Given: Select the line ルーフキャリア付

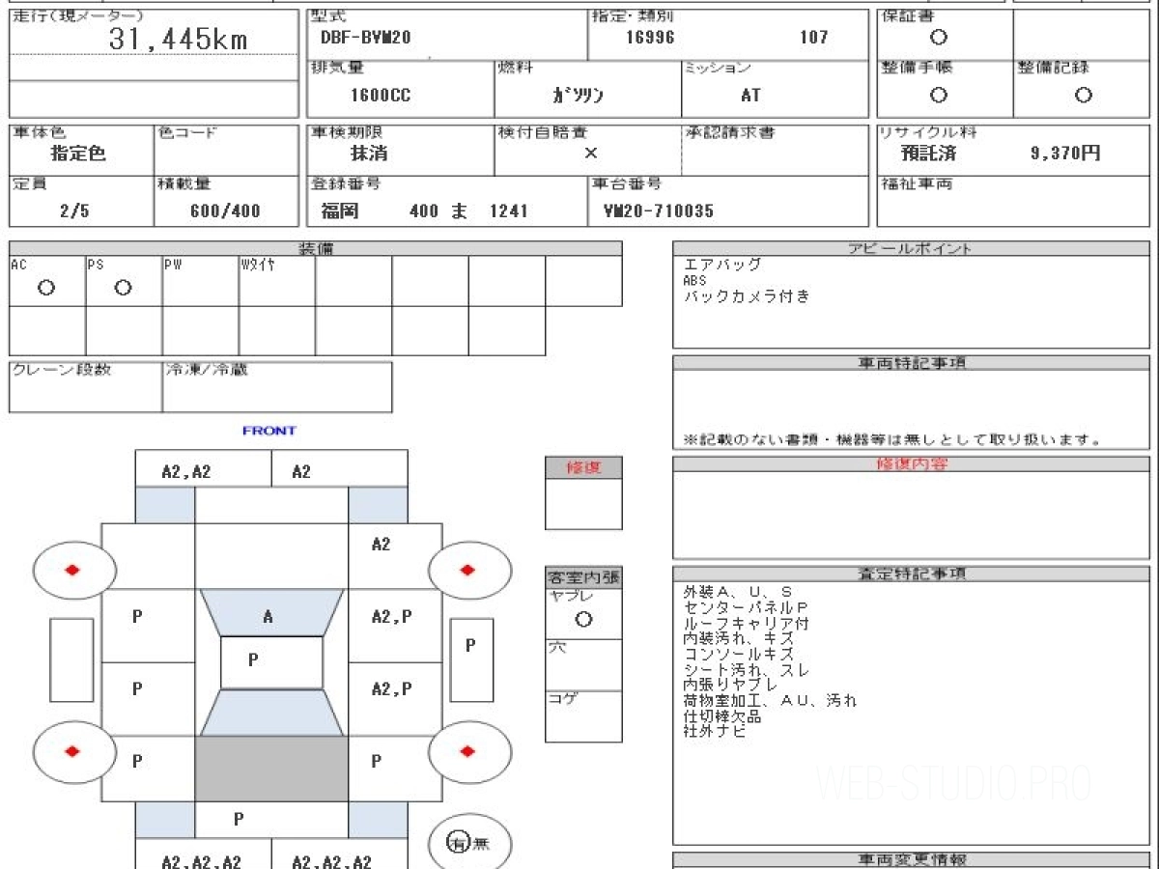Looking at the screenshot, I should point(746,624).
